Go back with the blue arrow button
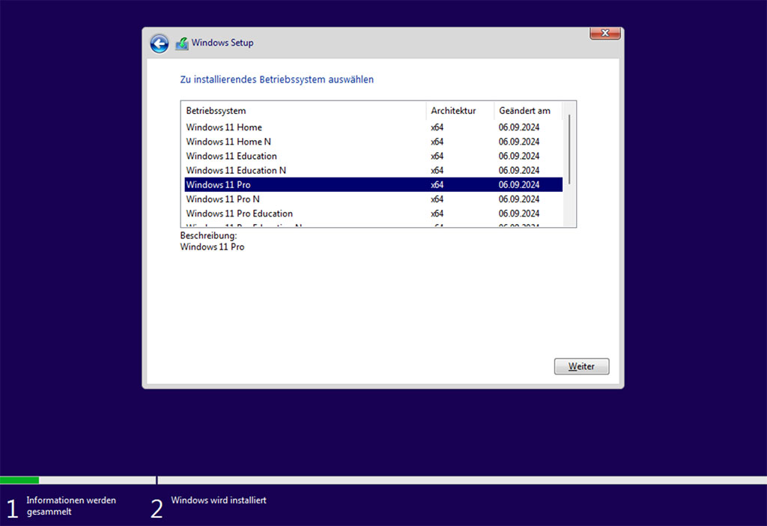The width and height of the screenshot is (767, 526). click(159, 43)
